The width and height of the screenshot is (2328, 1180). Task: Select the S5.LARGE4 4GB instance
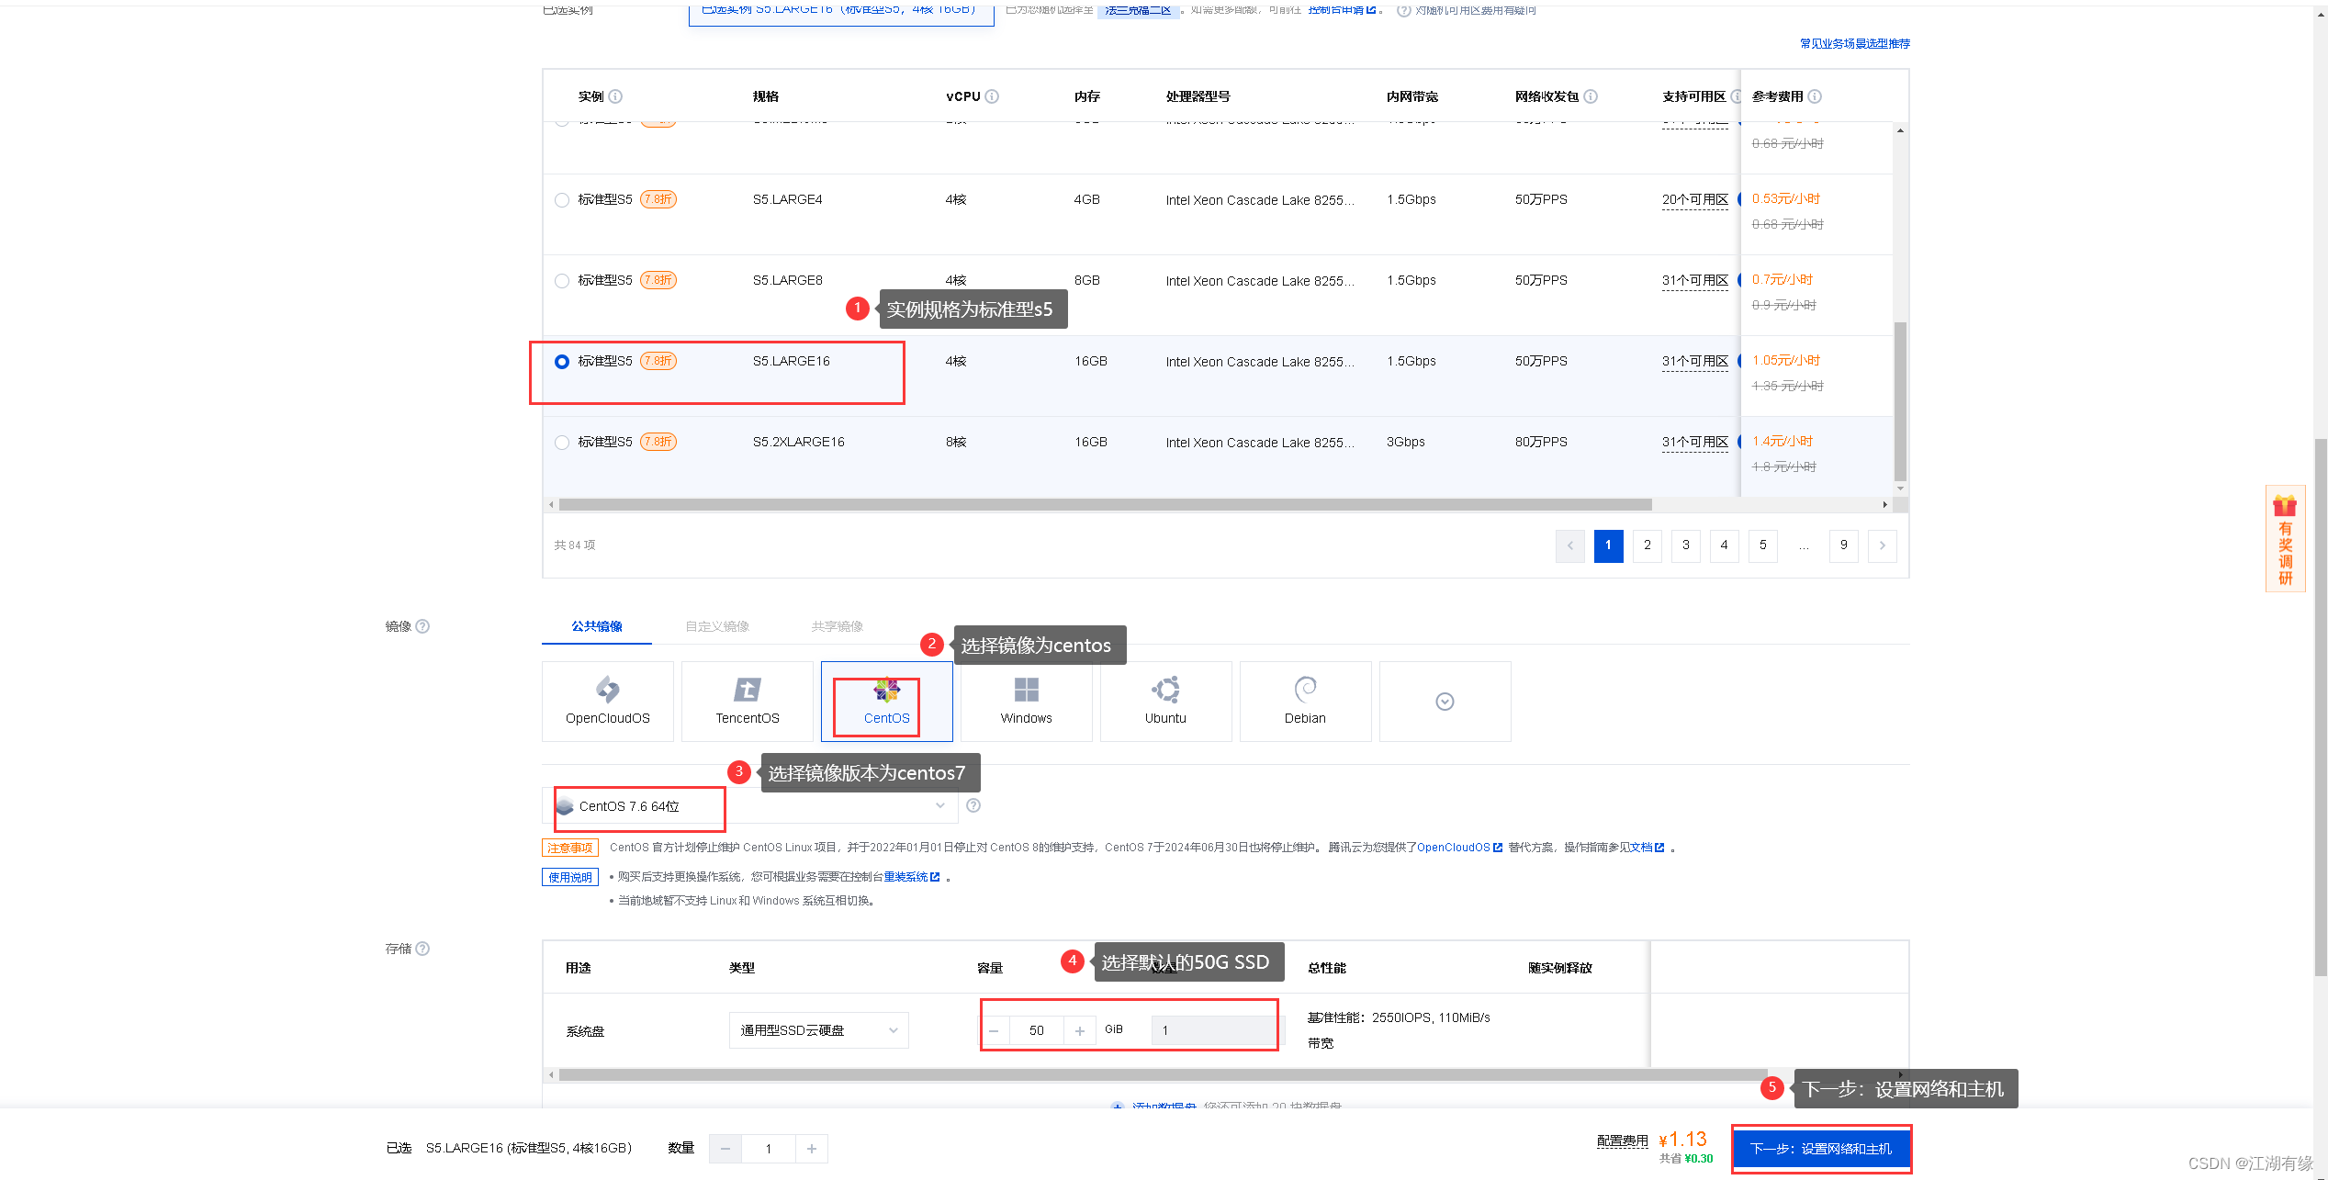coord(562,199)
